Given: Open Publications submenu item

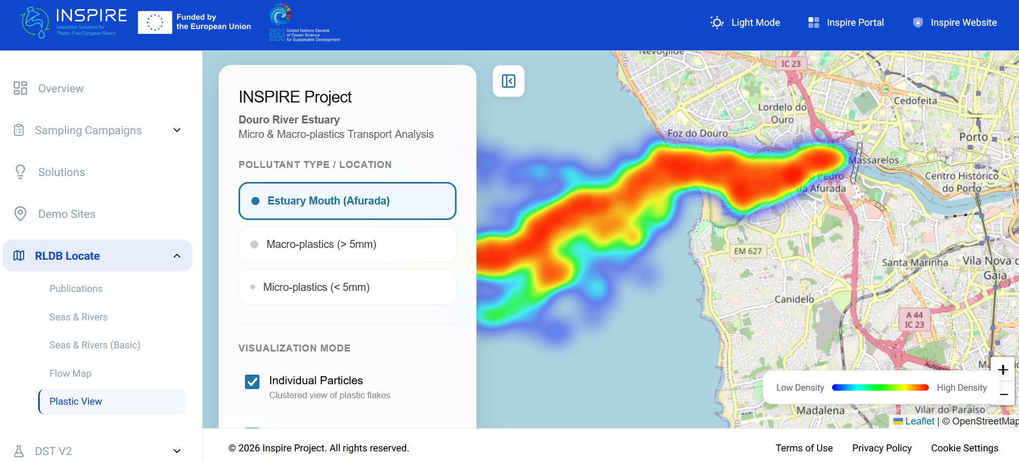Looking at the screenshot, I should pyautogui.click(x=76, y=289).
